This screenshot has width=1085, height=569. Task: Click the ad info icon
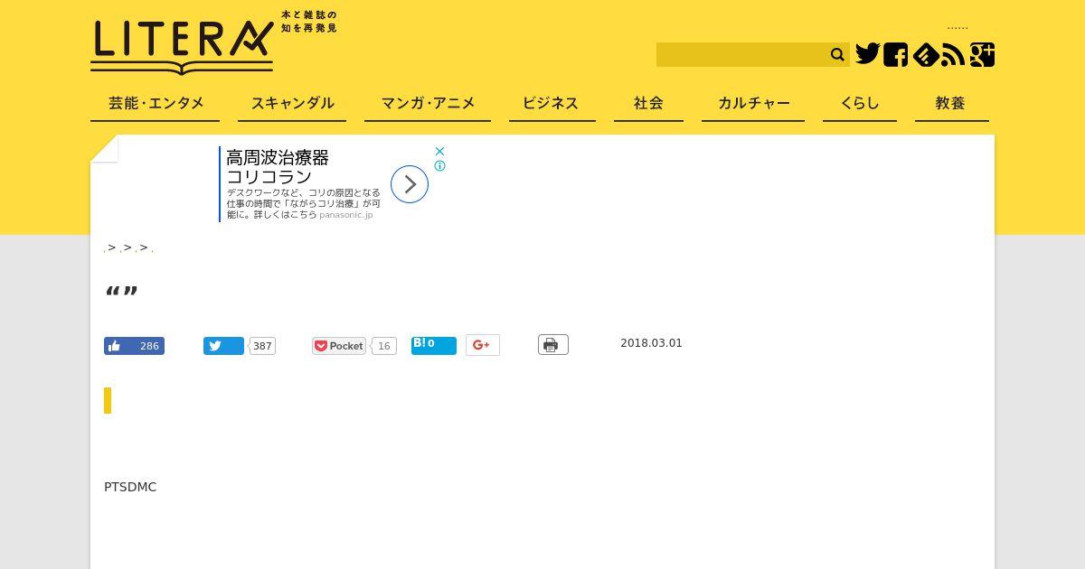pyautogui.click(x=439, y=166)
